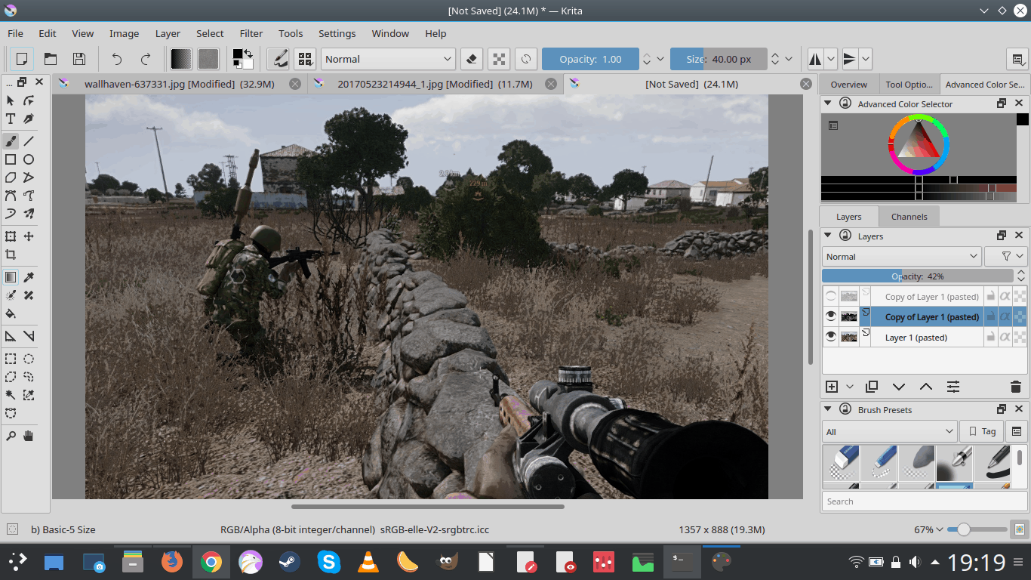Select the Color Picker eyedropper tool
Screen dimensions: 1031x580
click(x=29, y=277)
